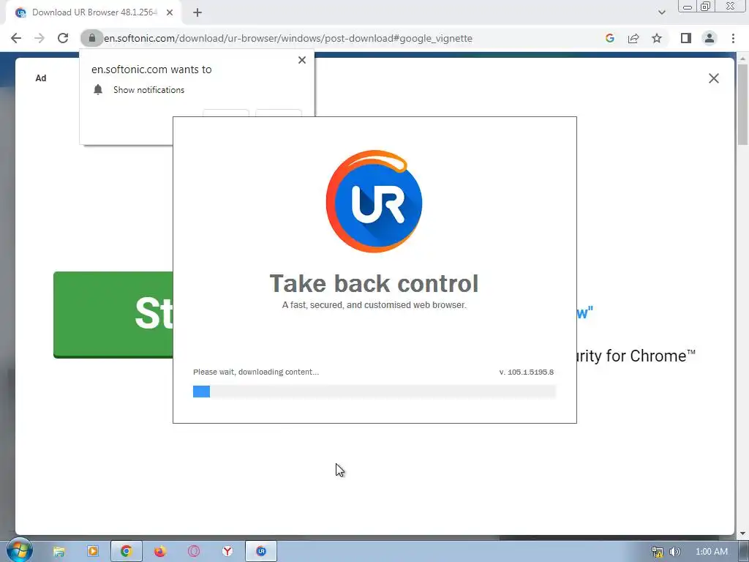Viewport: 749px width, 562px height.
Task: Open the Chrome three-dot menu
Action: click(733, 38)
